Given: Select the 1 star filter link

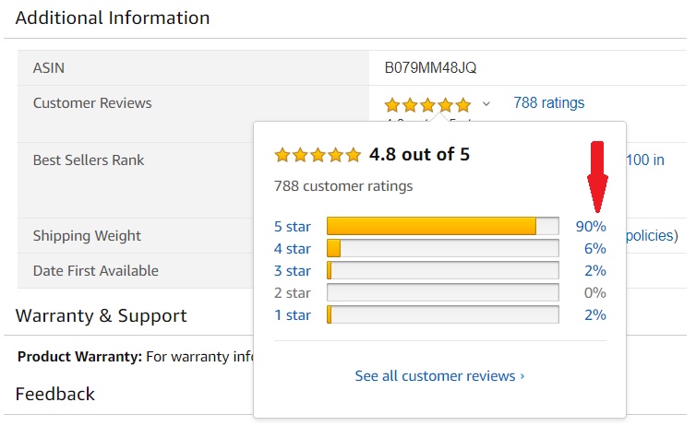Looking at the screenshot, I should [292, 315].
